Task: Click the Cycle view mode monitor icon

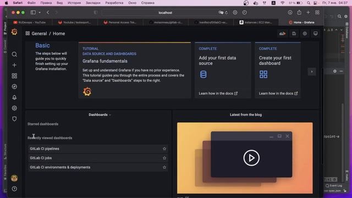Action: [x=315, y=34]
